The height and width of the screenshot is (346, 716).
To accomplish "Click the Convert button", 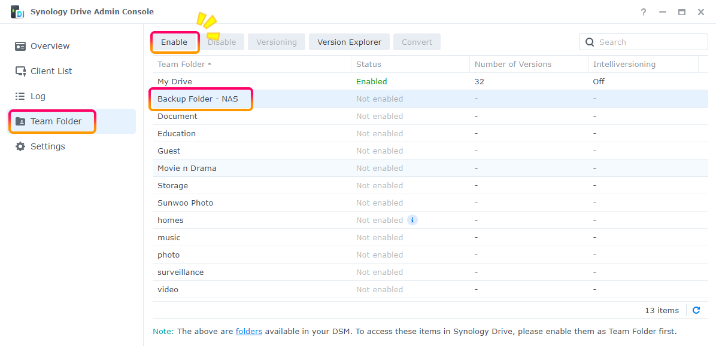I will (x=417, y=42).
